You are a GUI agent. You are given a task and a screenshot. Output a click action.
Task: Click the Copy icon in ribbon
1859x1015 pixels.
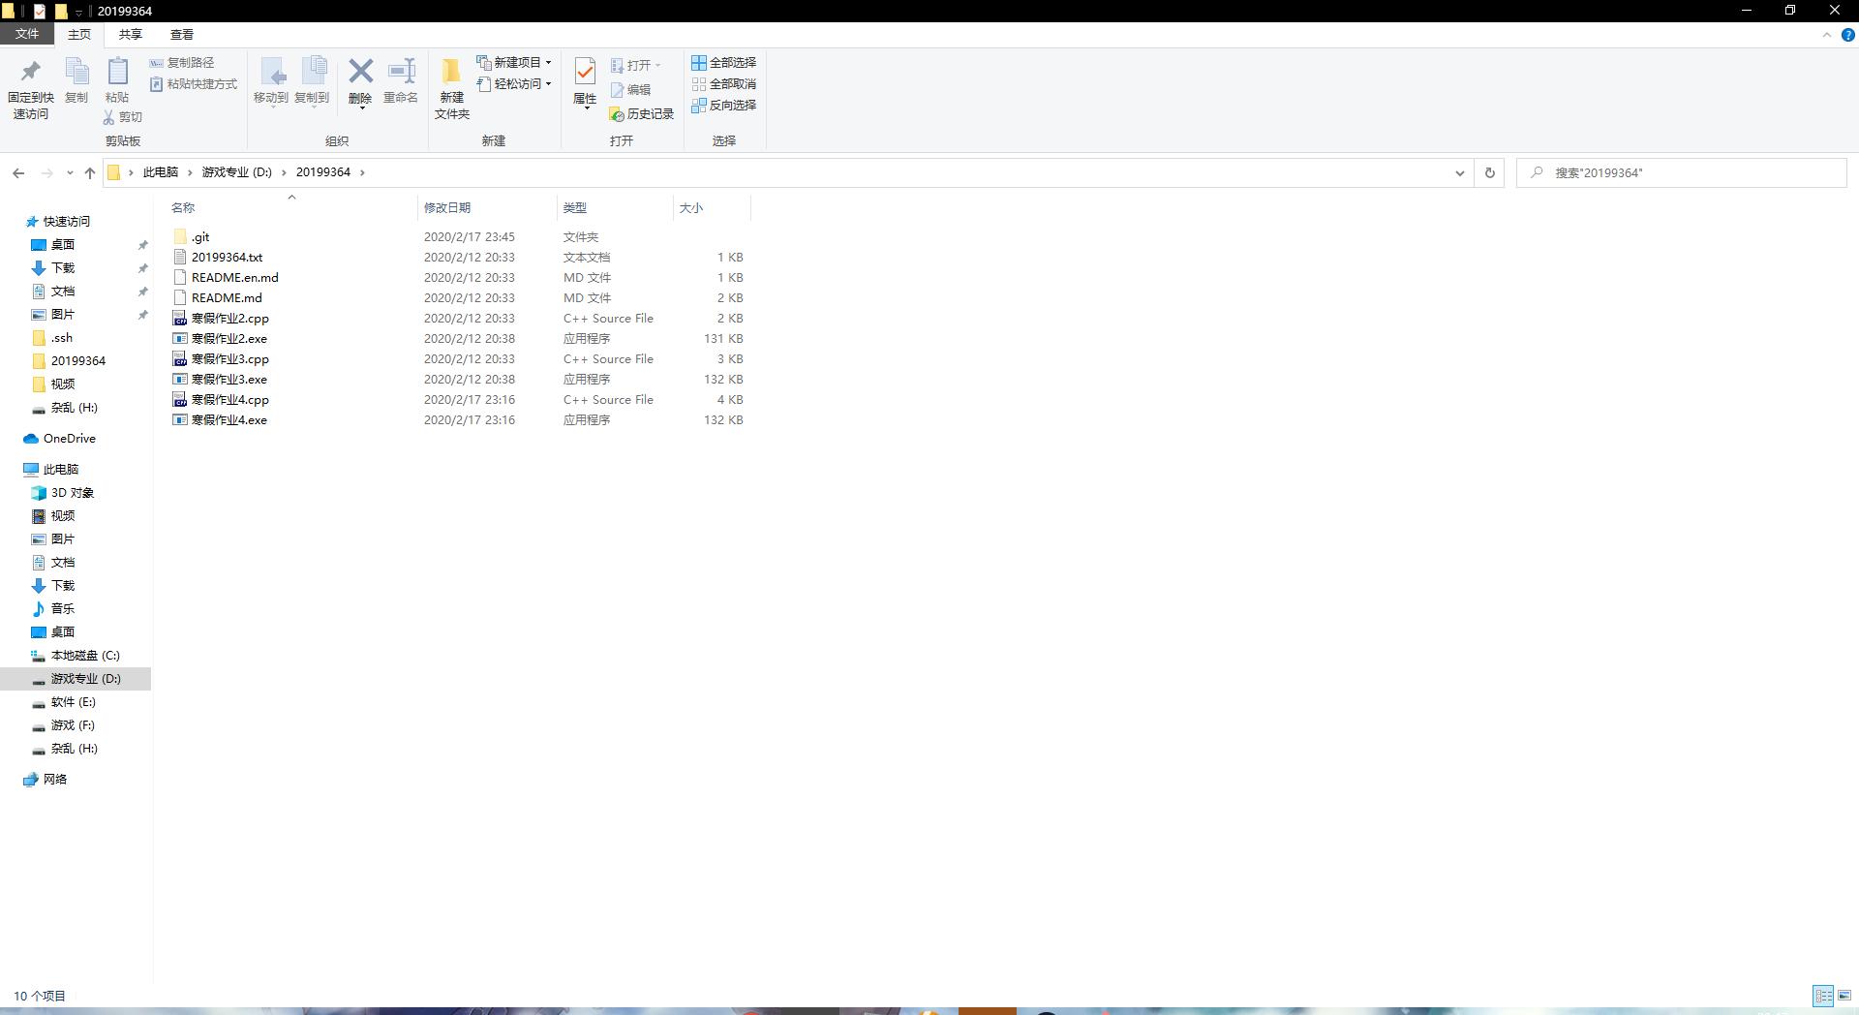(x=76, y=80)
